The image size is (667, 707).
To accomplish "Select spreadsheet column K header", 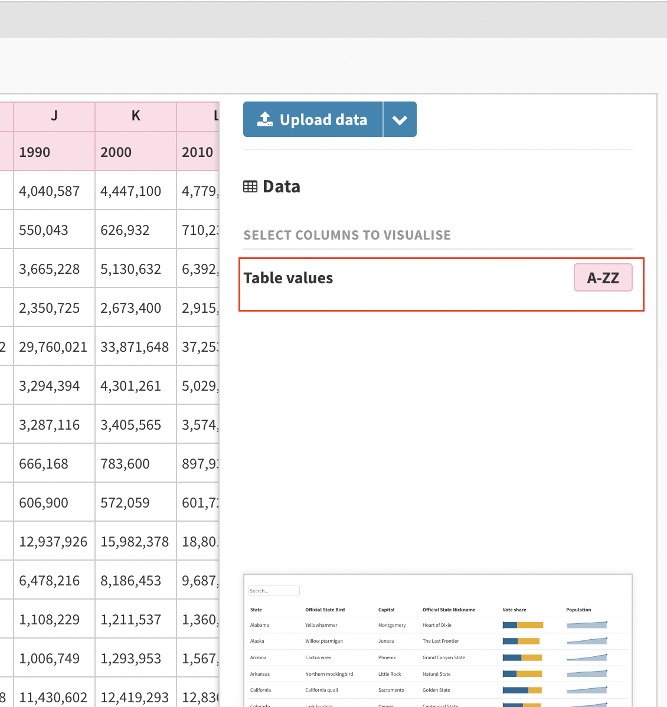I will click(x=135, y=116).
